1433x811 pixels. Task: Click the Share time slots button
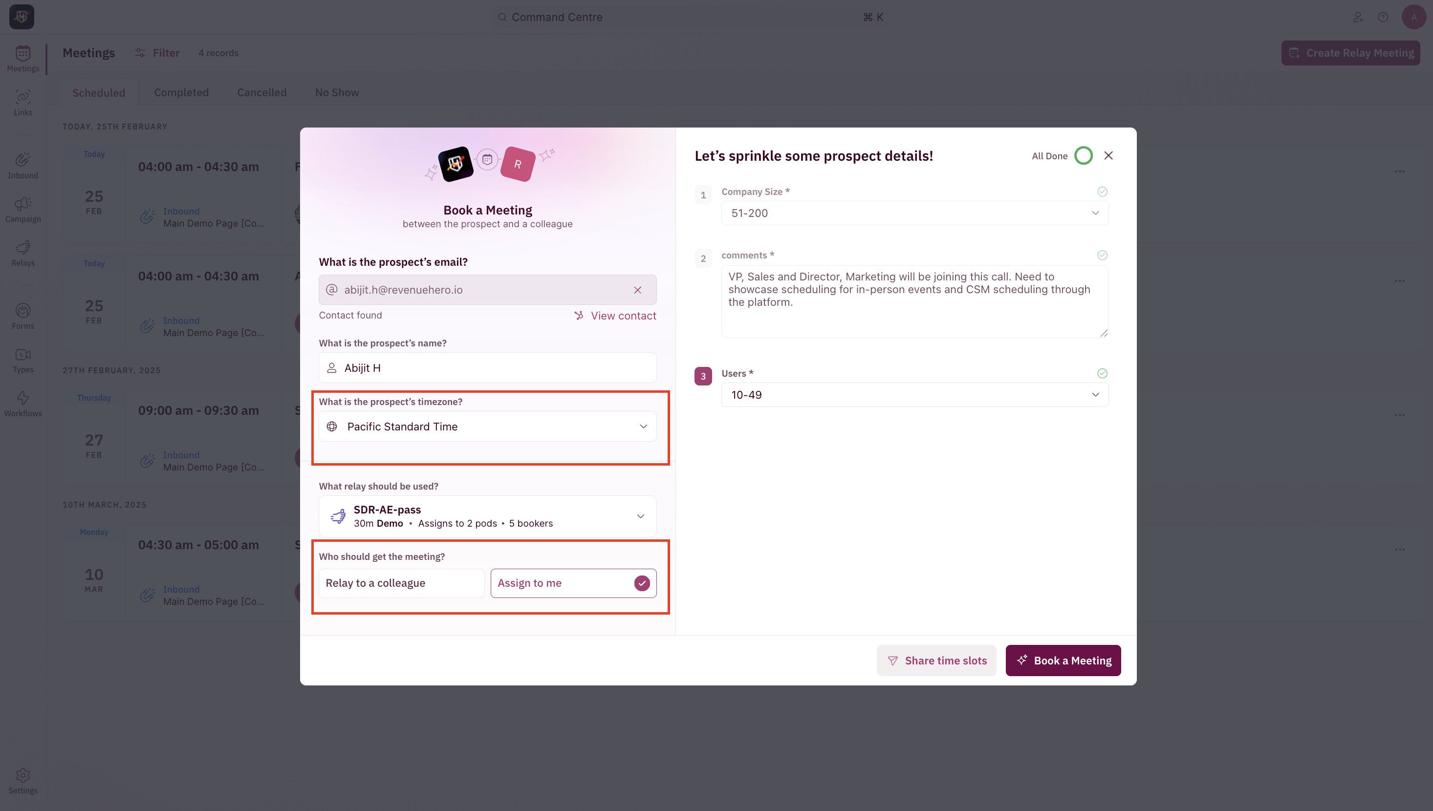(936, 661)
